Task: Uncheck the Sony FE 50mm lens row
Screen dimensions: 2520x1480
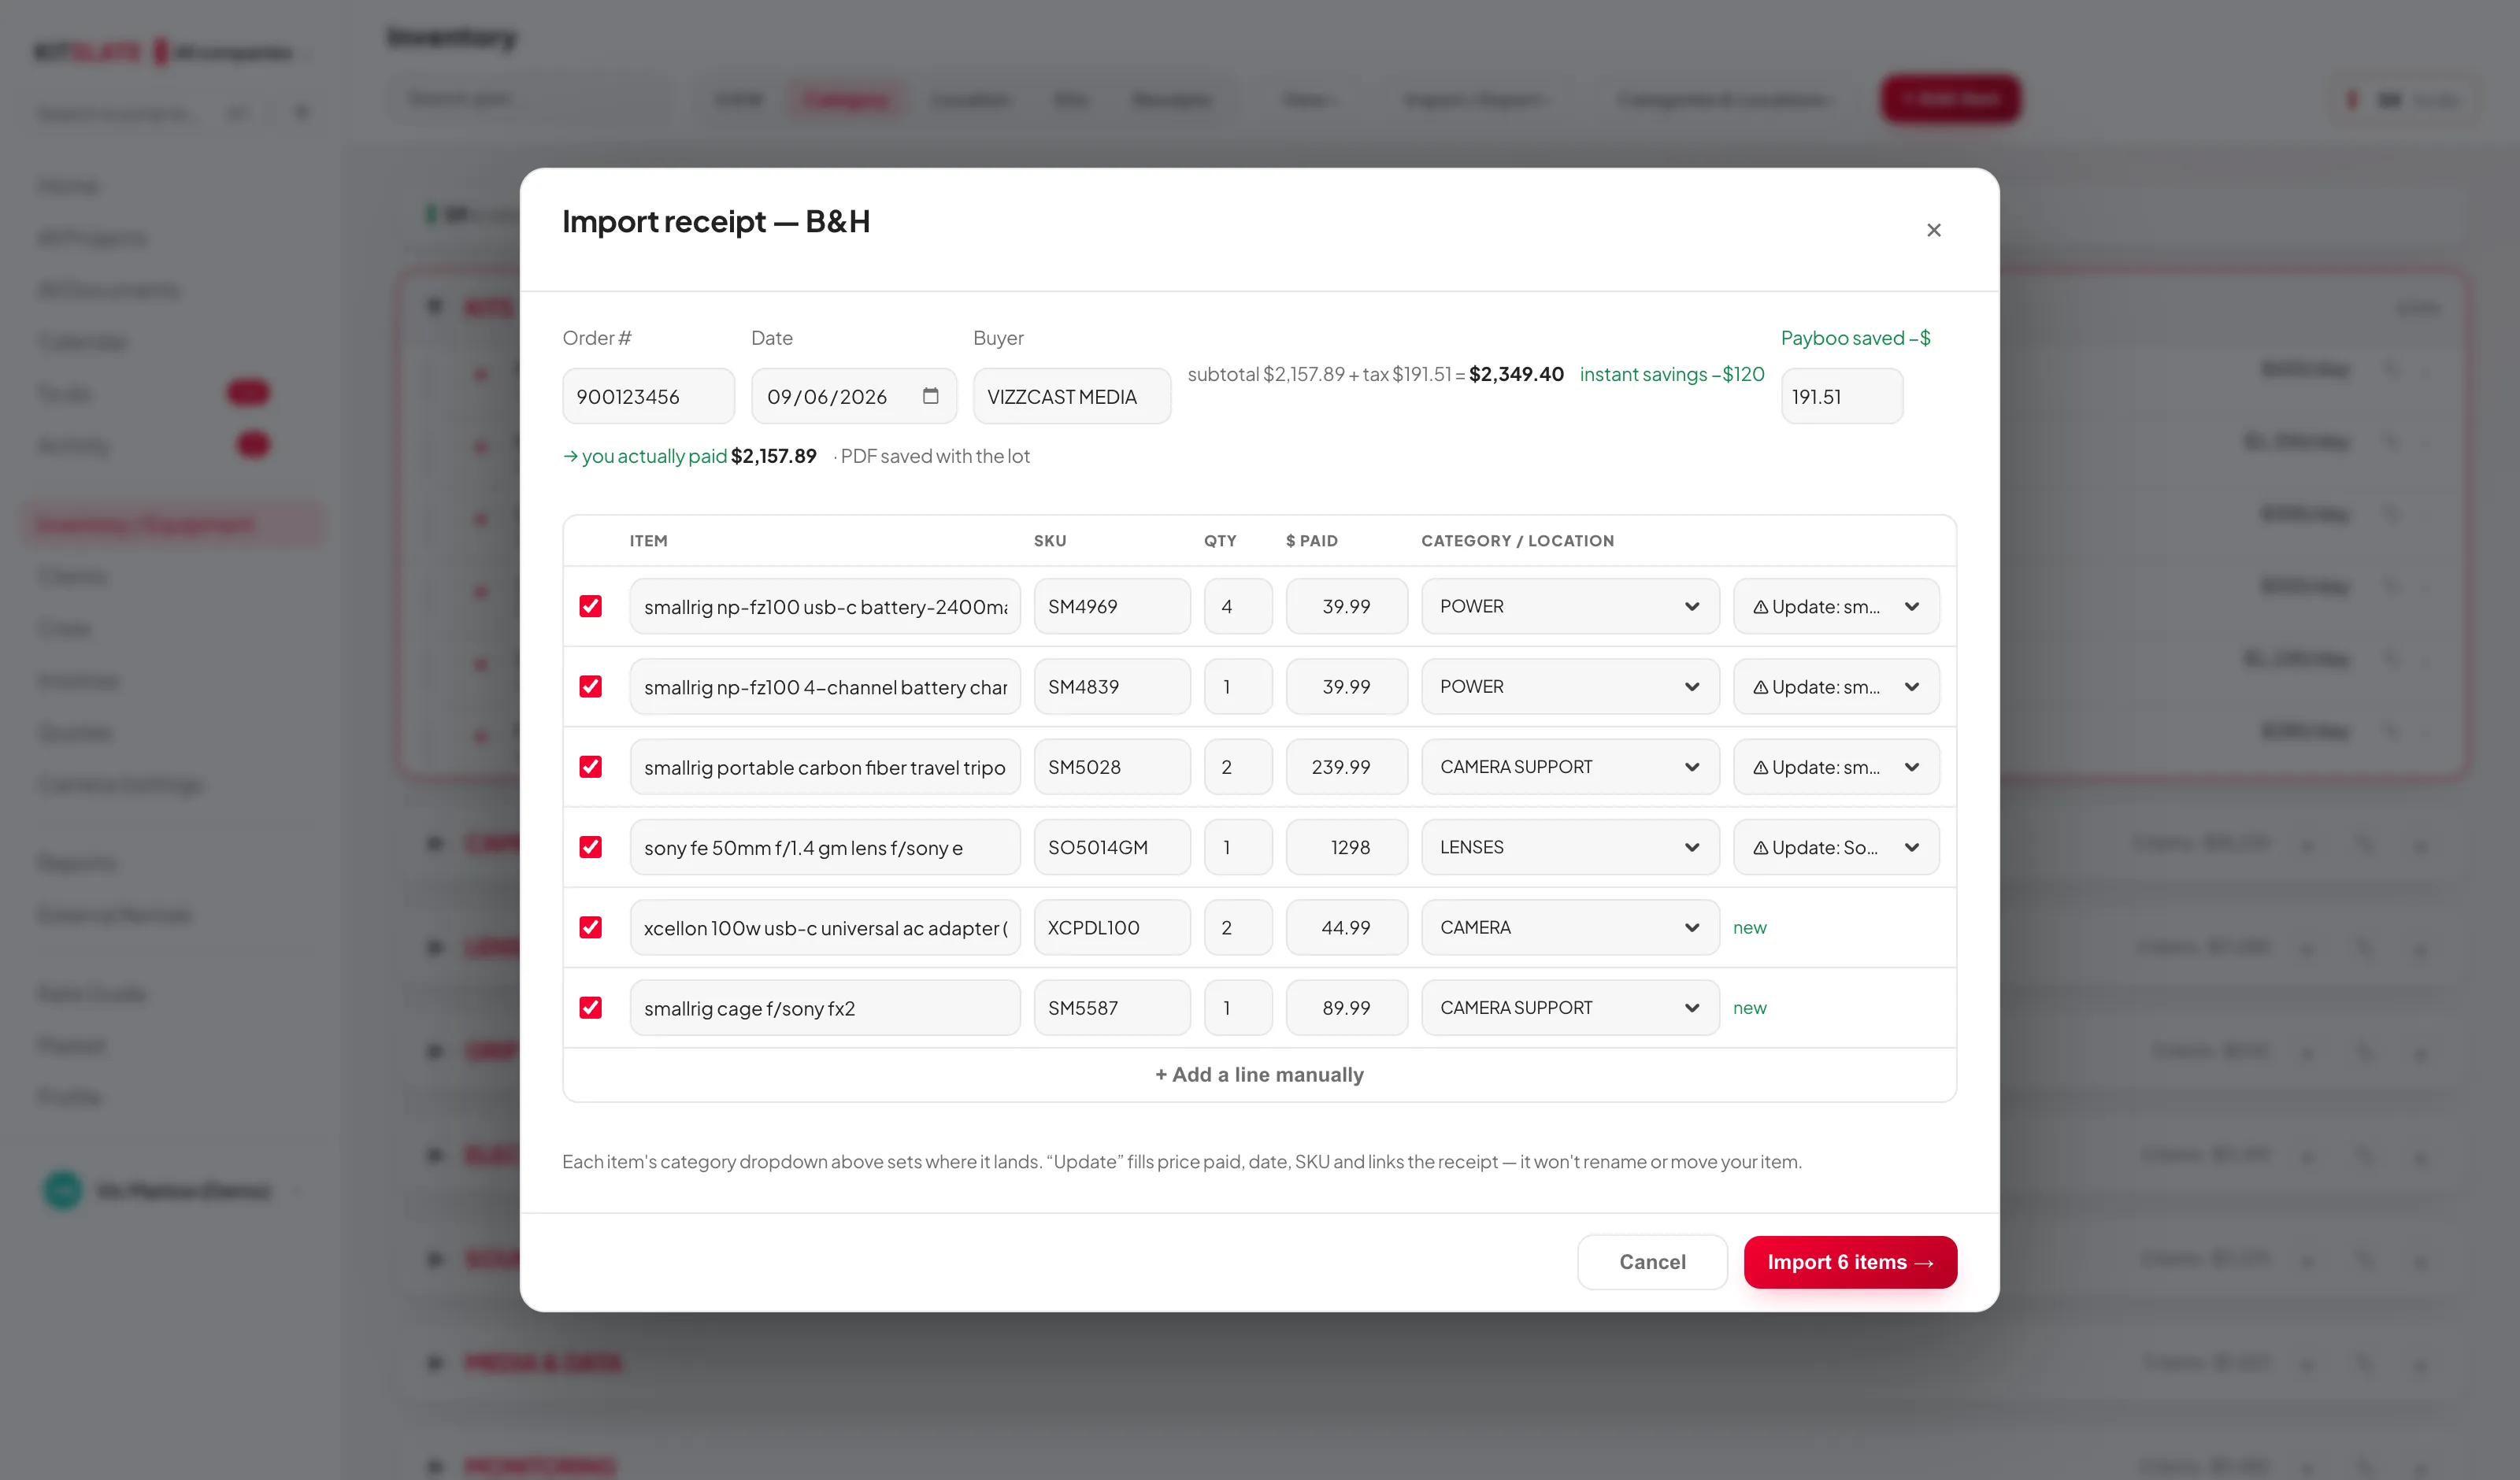Action: point(590,847)
